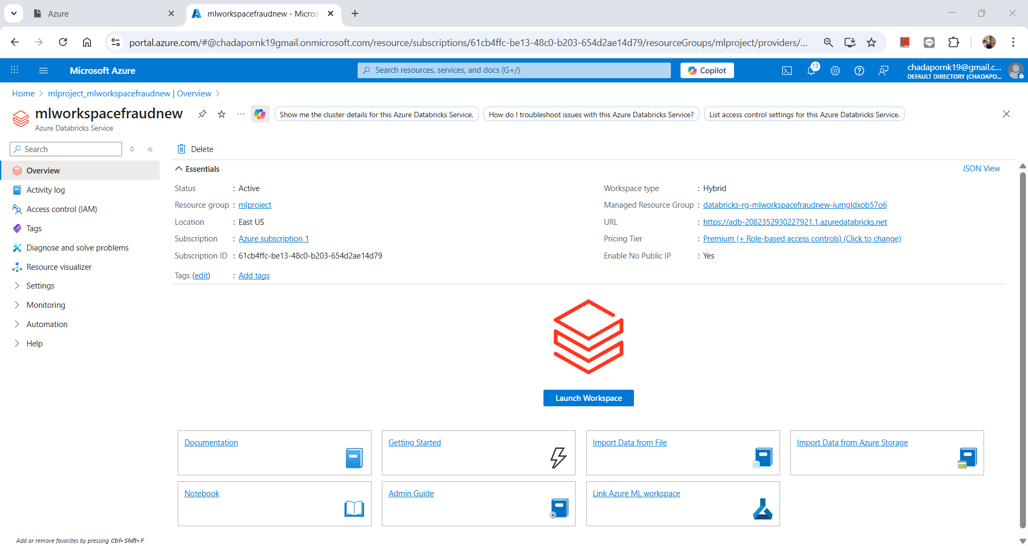The width and height of the screenshot is (1028, 546).
Task: Click 'Show me the cluster details' suggestion
Action: [x=376, y=114]
